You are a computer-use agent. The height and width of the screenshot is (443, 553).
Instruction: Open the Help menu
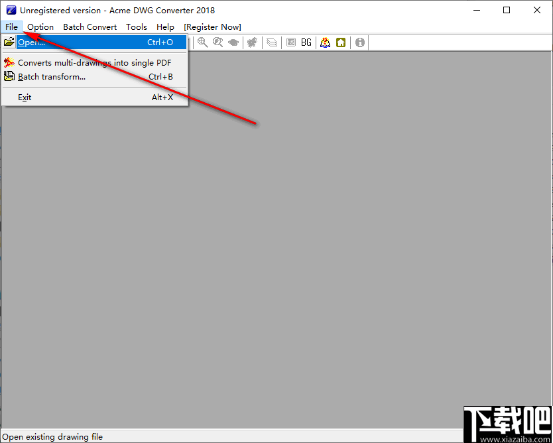tap(165, 27)
